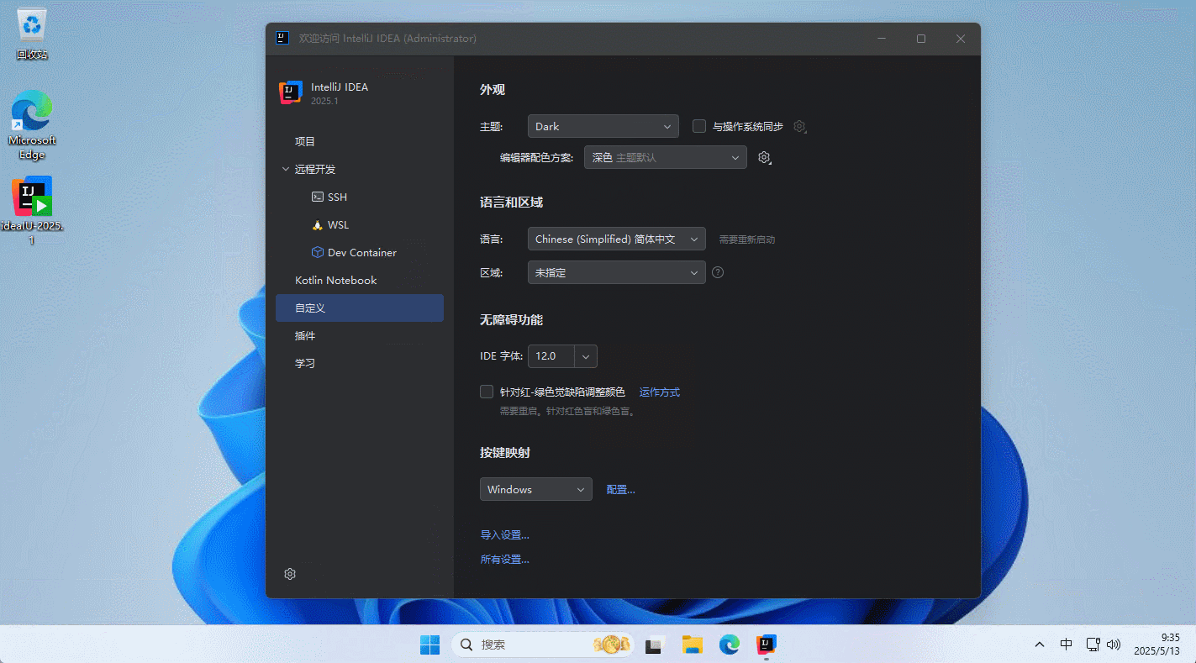Click the 导入设置... link
1196x663 pixels.
tap(504, 535)
